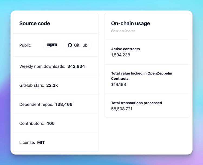Select the Source code heading

pyautogui.click(x=35, y=23)
